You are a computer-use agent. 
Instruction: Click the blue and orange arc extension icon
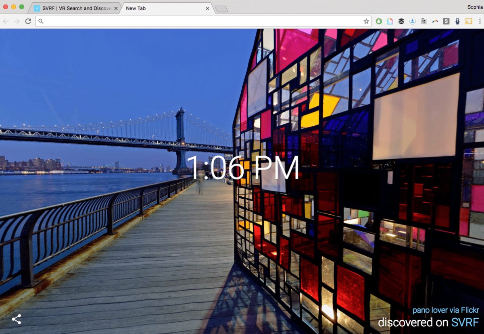click(x=435, y=21)
